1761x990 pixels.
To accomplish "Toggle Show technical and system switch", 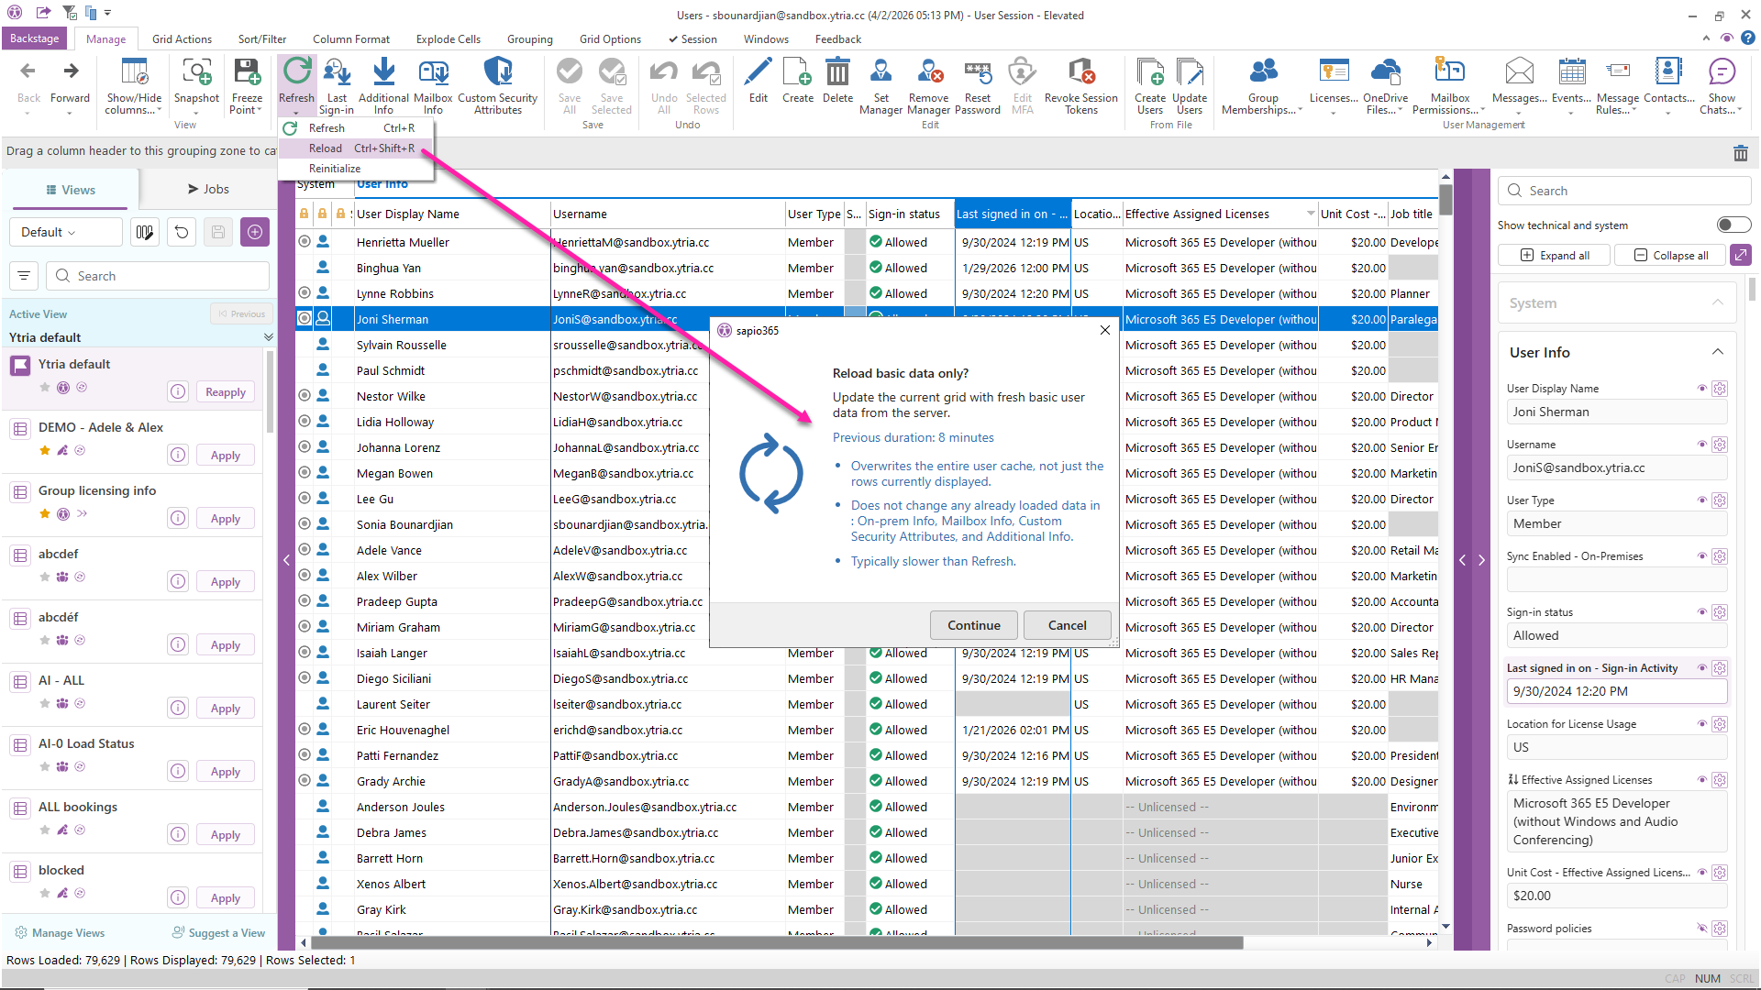I will tap(1733, 225).
